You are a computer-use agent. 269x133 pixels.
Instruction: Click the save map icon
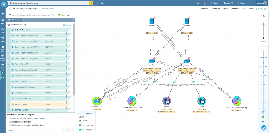(257, 9)
